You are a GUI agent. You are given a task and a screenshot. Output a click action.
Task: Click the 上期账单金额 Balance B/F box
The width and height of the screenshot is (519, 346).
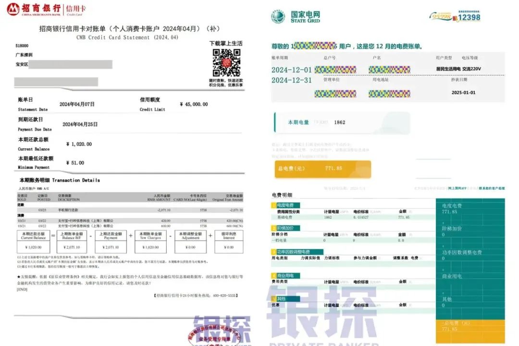pos(72,242)
